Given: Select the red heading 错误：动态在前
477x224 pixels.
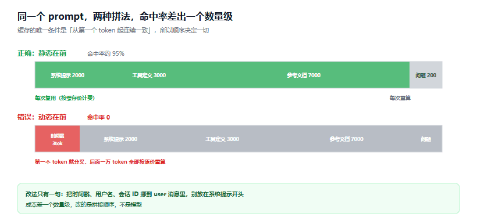Looking at the screenshot, I should pos(42,117).
